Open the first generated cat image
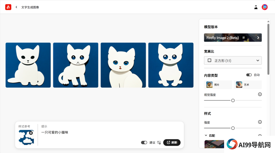The height and width of the screenshot is (153, 275). click(28, 65)
